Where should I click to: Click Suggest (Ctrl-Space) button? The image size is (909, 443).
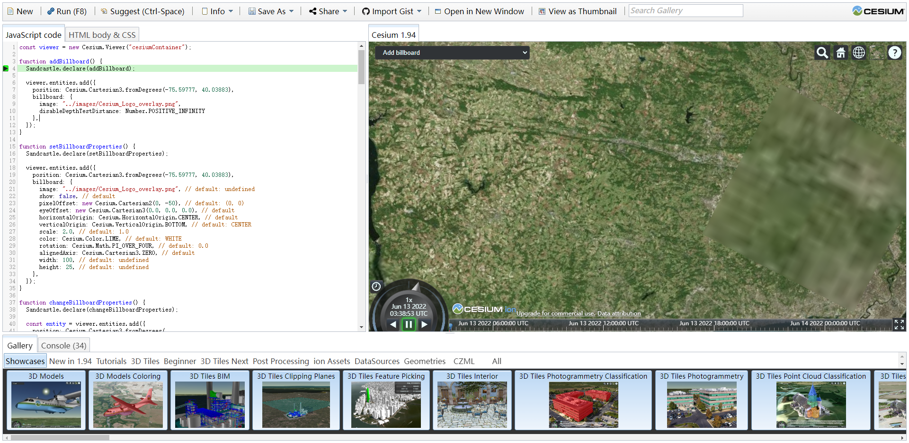pos(143,11)
